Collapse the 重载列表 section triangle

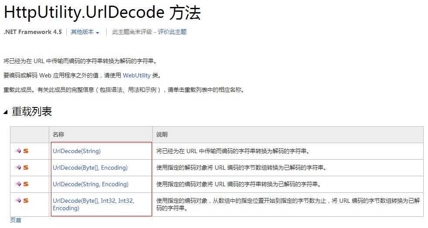click(x=6, y=112)
